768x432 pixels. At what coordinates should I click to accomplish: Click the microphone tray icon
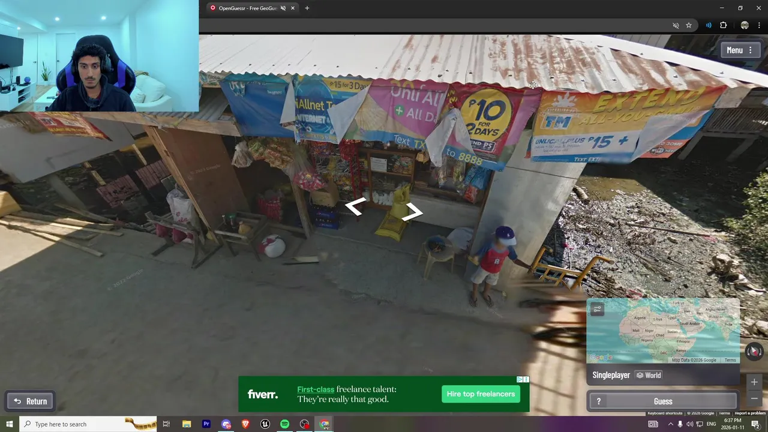pyautogui.click(x=680, y=424)
